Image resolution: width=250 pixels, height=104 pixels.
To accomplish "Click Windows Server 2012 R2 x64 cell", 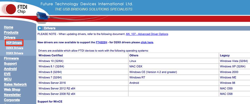I will coord(83,88).
